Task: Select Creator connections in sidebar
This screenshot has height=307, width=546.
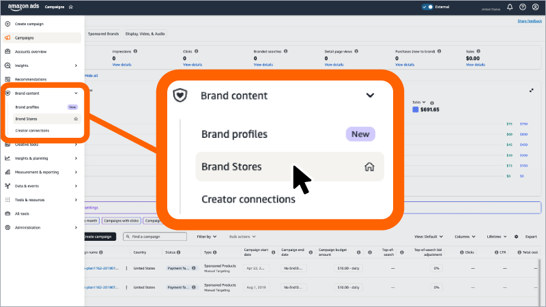Action: coord(32,130)
